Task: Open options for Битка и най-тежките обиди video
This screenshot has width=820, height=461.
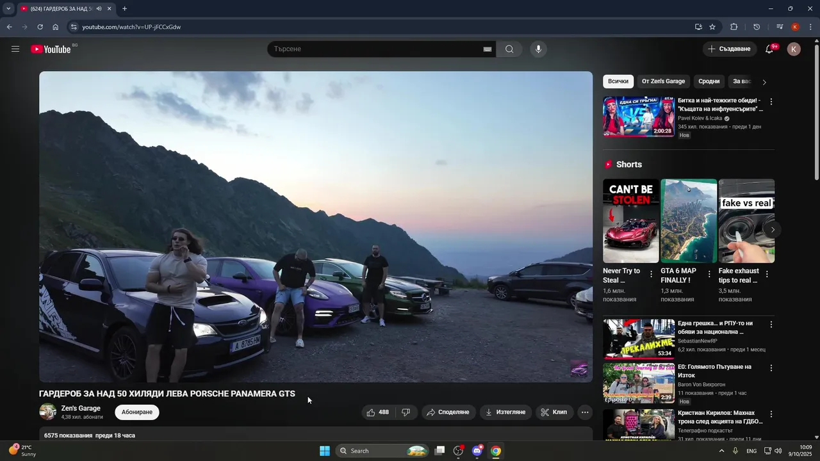Action: coord(771,102)
